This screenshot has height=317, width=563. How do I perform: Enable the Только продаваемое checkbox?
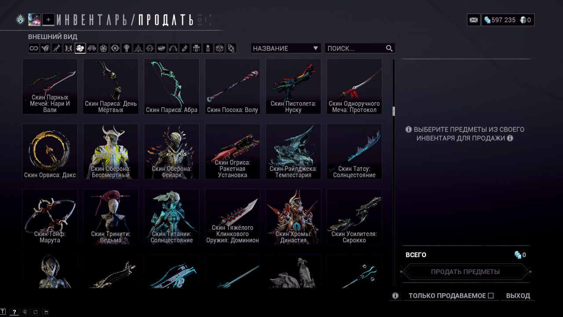(x=491, y=296)
